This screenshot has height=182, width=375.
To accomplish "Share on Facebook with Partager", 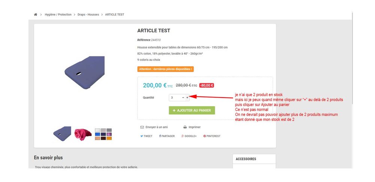I will click(x=167, y=136).
